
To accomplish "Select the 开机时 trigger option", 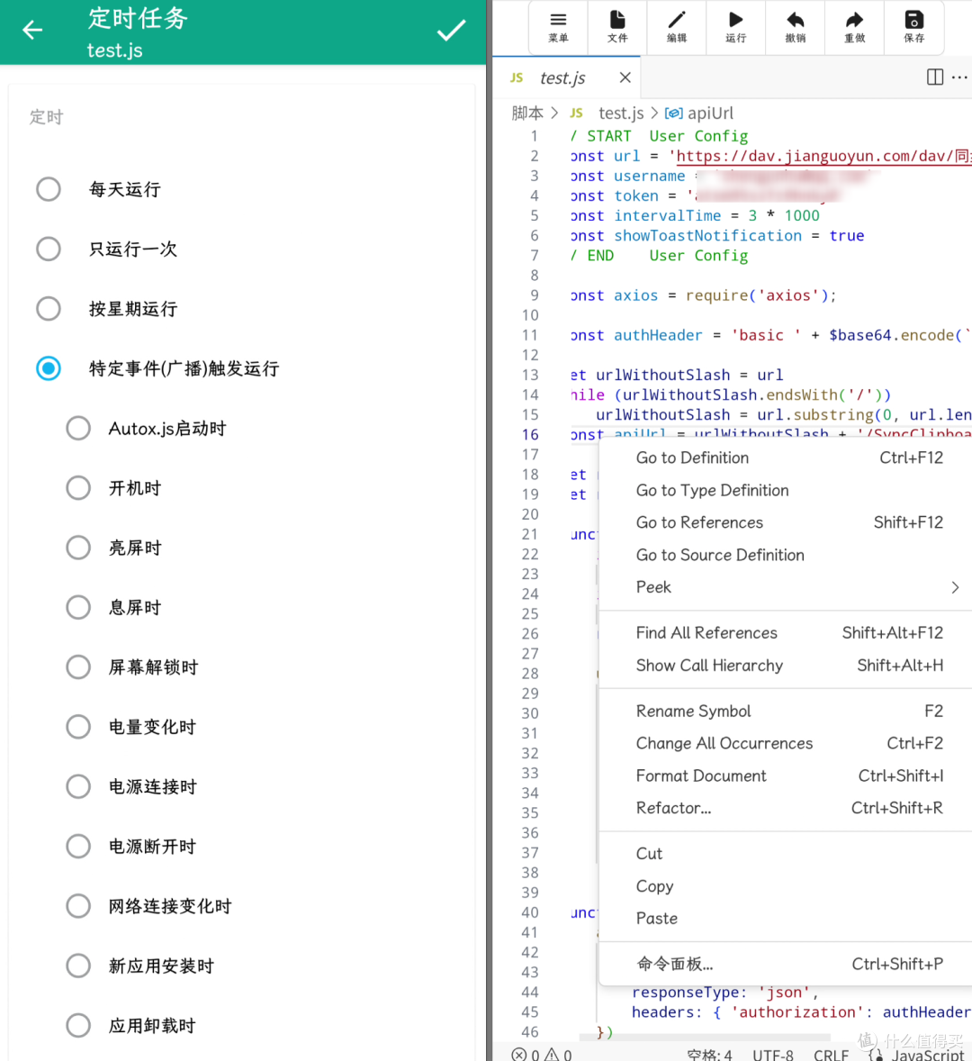I will tap(78, 488).
